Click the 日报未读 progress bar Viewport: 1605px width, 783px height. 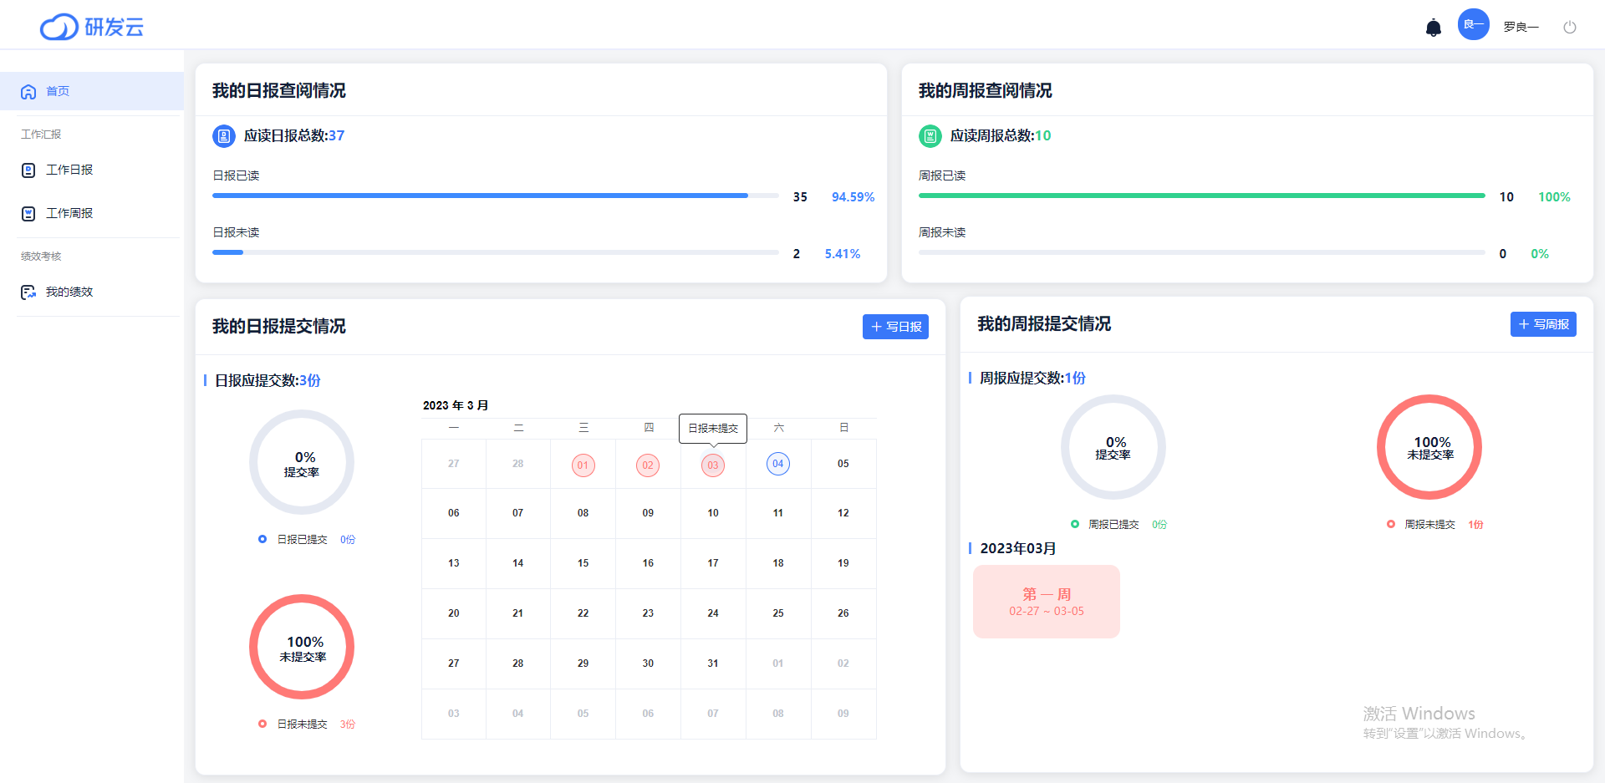click(x=495, y=252)
